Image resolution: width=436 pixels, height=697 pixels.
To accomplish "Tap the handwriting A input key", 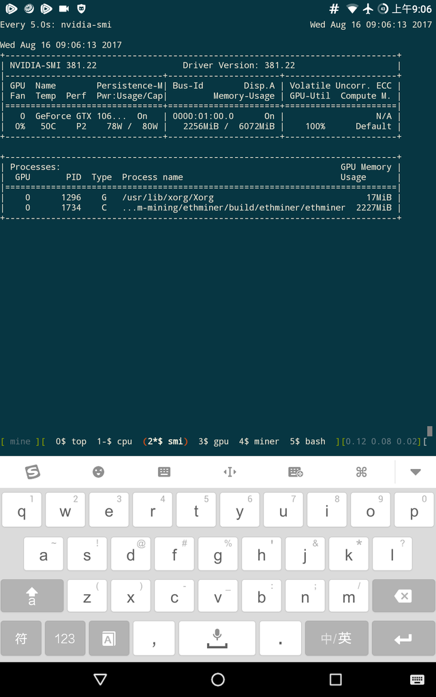I will [109, 638].
